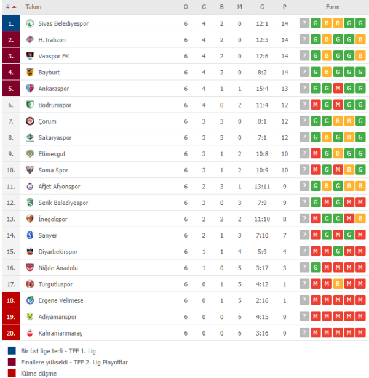The height and width of the screenshot is (378, 369).
Task: Click Ankaraspor's red M form result
Action: click(x=338, y=89)
